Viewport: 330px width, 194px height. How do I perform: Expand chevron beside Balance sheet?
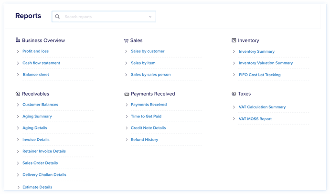tap(18, 75)
